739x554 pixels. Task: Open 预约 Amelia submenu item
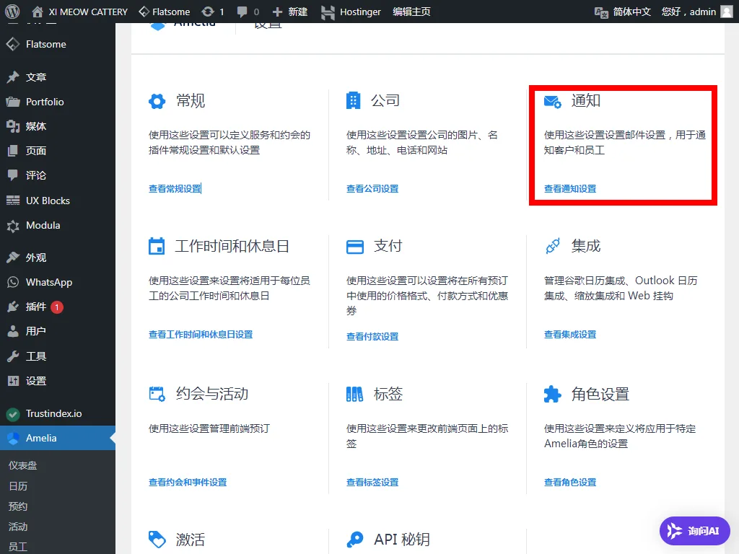(x=18, y=506)
